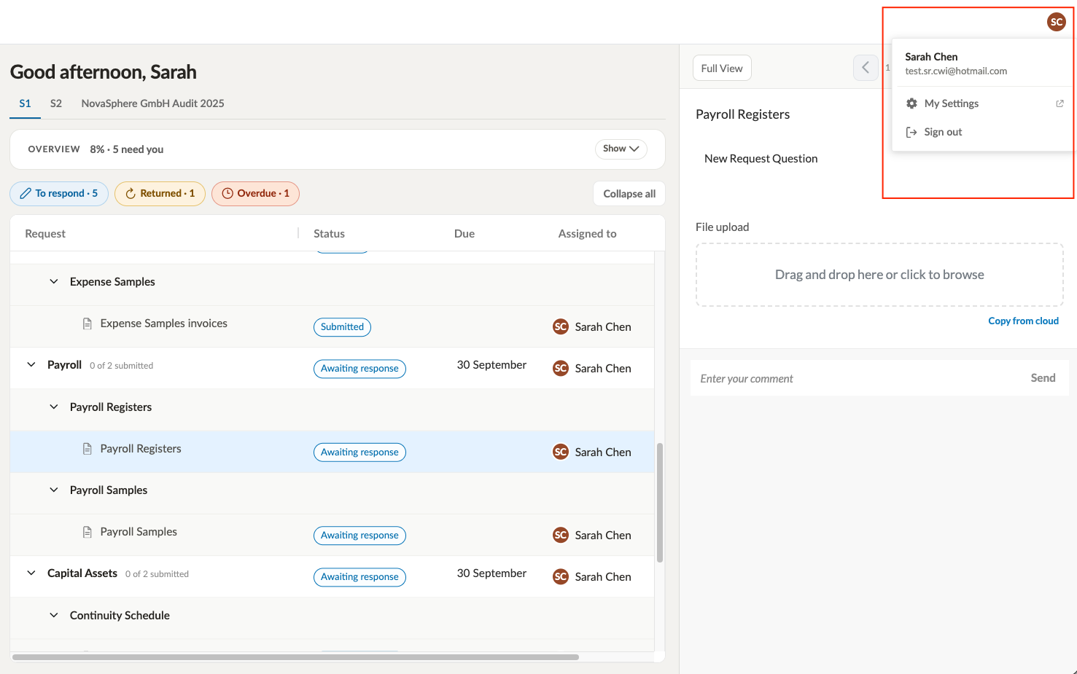
Task: Send the comment
Action: (1043, 377)
